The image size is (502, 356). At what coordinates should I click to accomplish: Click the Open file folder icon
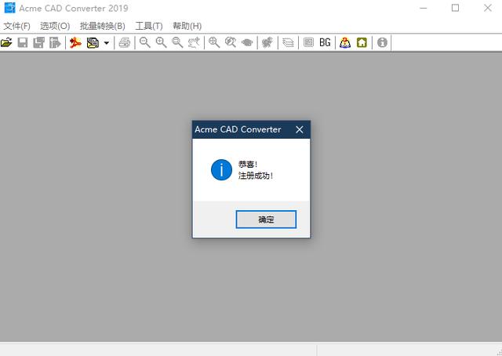pyautogui.click(x=6, y=42)
